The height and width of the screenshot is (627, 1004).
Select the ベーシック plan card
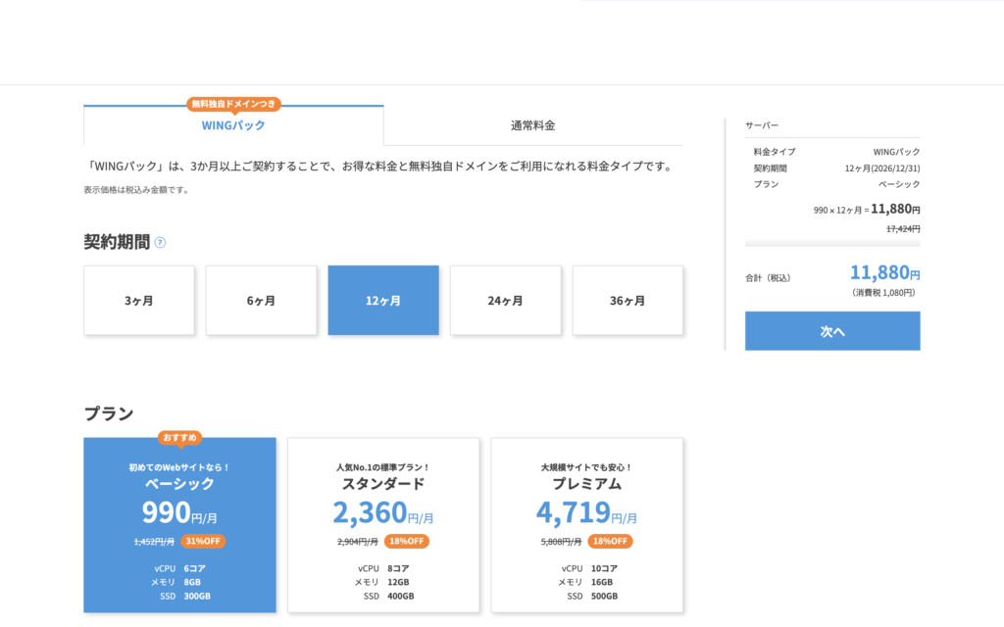click(x=179, y=525)
